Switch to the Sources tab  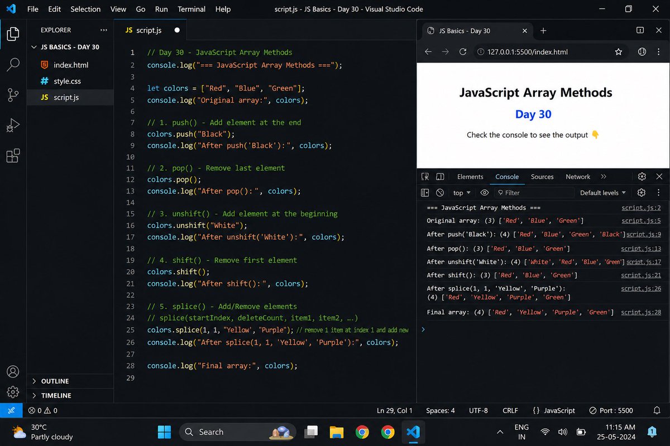point(542,177)
